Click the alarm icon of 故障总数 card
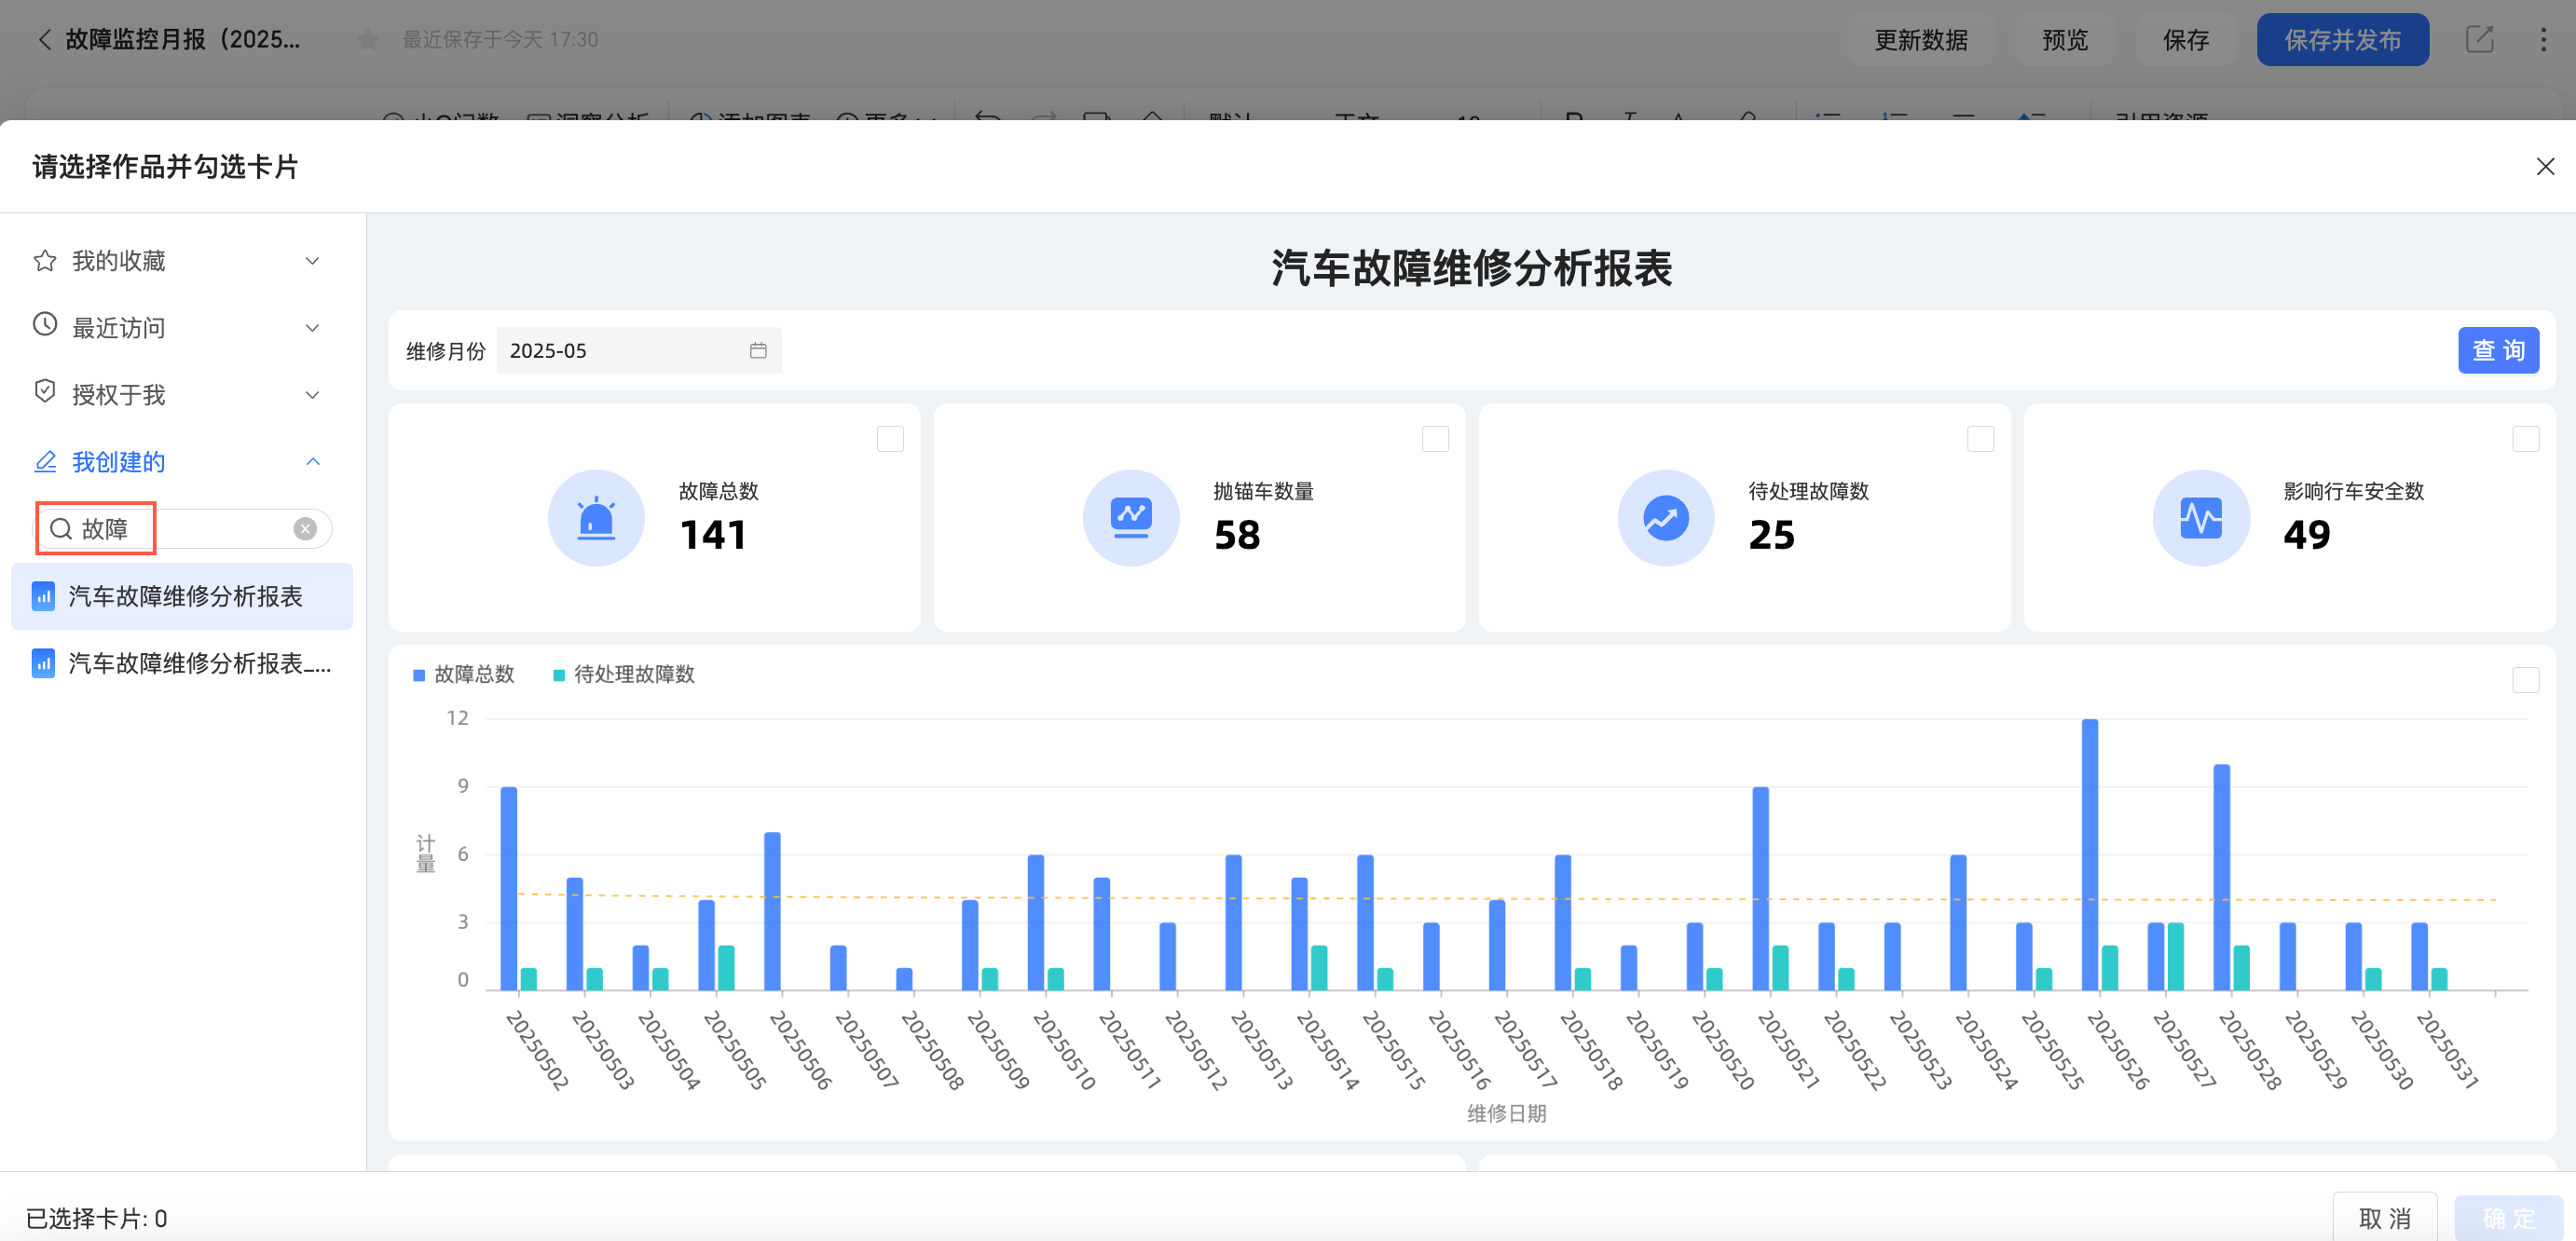The height and width of the screenshot is (1241, 2576). [596, 517]
